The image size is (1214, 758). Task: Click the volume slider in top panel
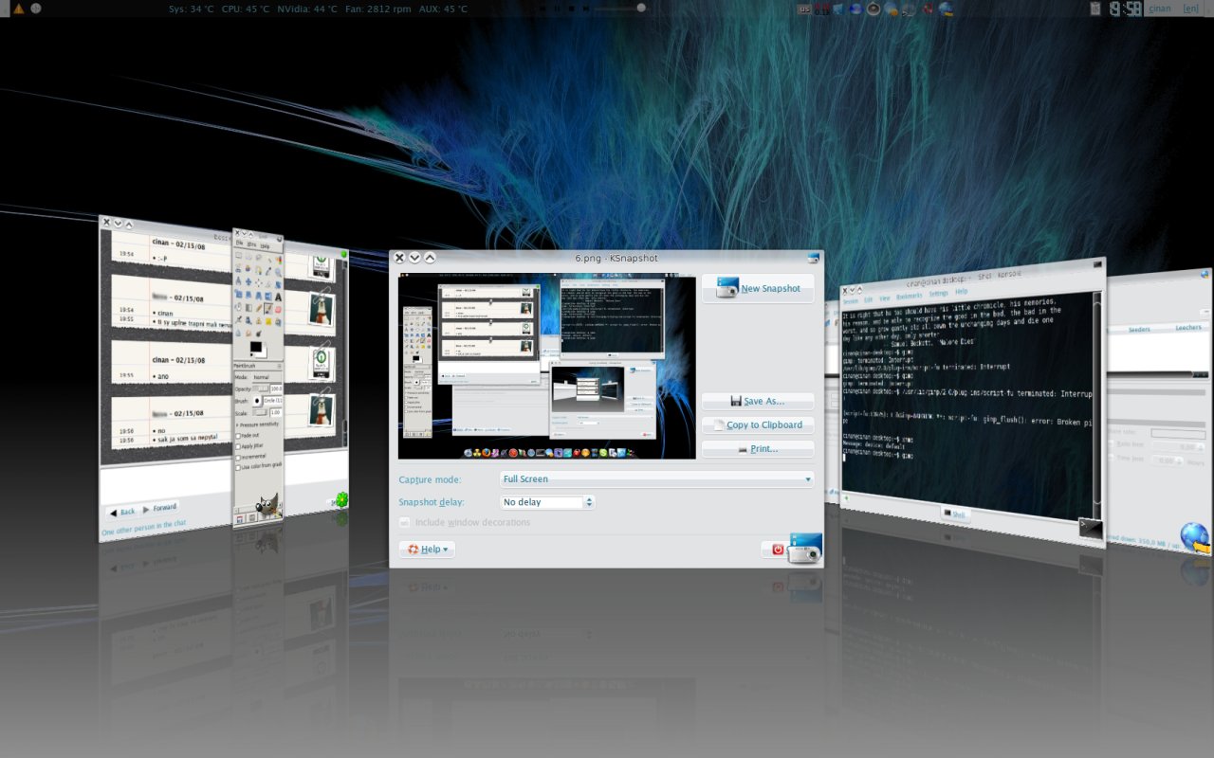[x=621, y=8]
